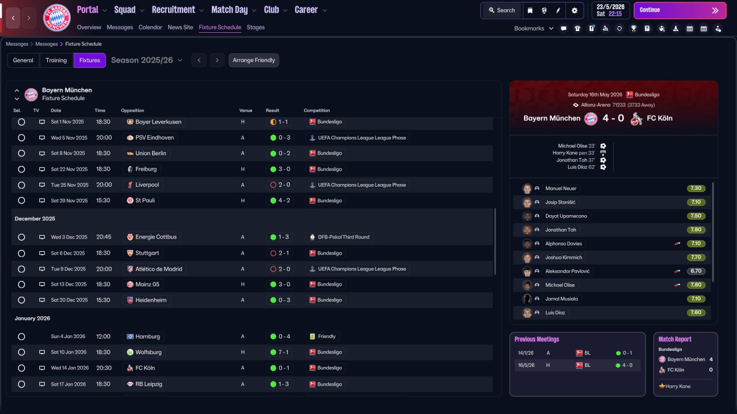Click the player ratings list scrollbar

pyautogui.click(x=713, y=232)
